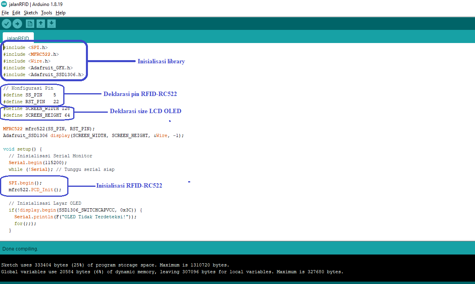Click the "Deklarasi pin RFID-RC522" annotation text
The width and height of the screenshot is (475, 284).
pyautogui.click(x=140, y=94)
